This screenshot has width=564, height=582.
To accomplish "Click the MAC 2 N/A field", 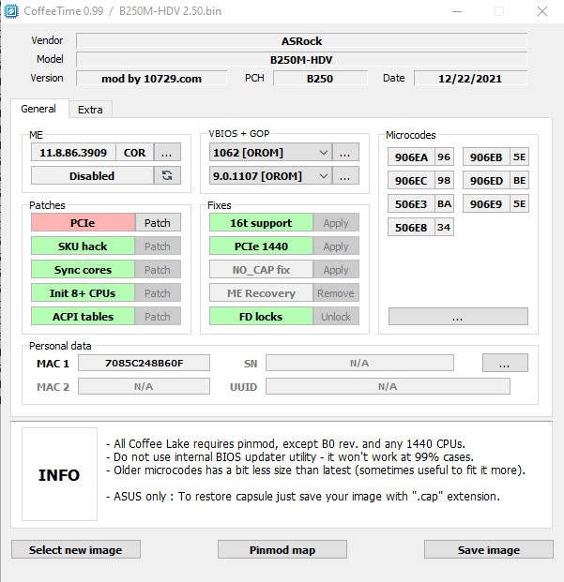I will click(x=144, y=386).
